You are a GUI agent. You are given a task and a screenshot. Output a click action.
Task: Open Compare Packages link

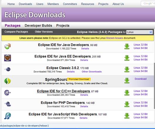coord(16,32)
